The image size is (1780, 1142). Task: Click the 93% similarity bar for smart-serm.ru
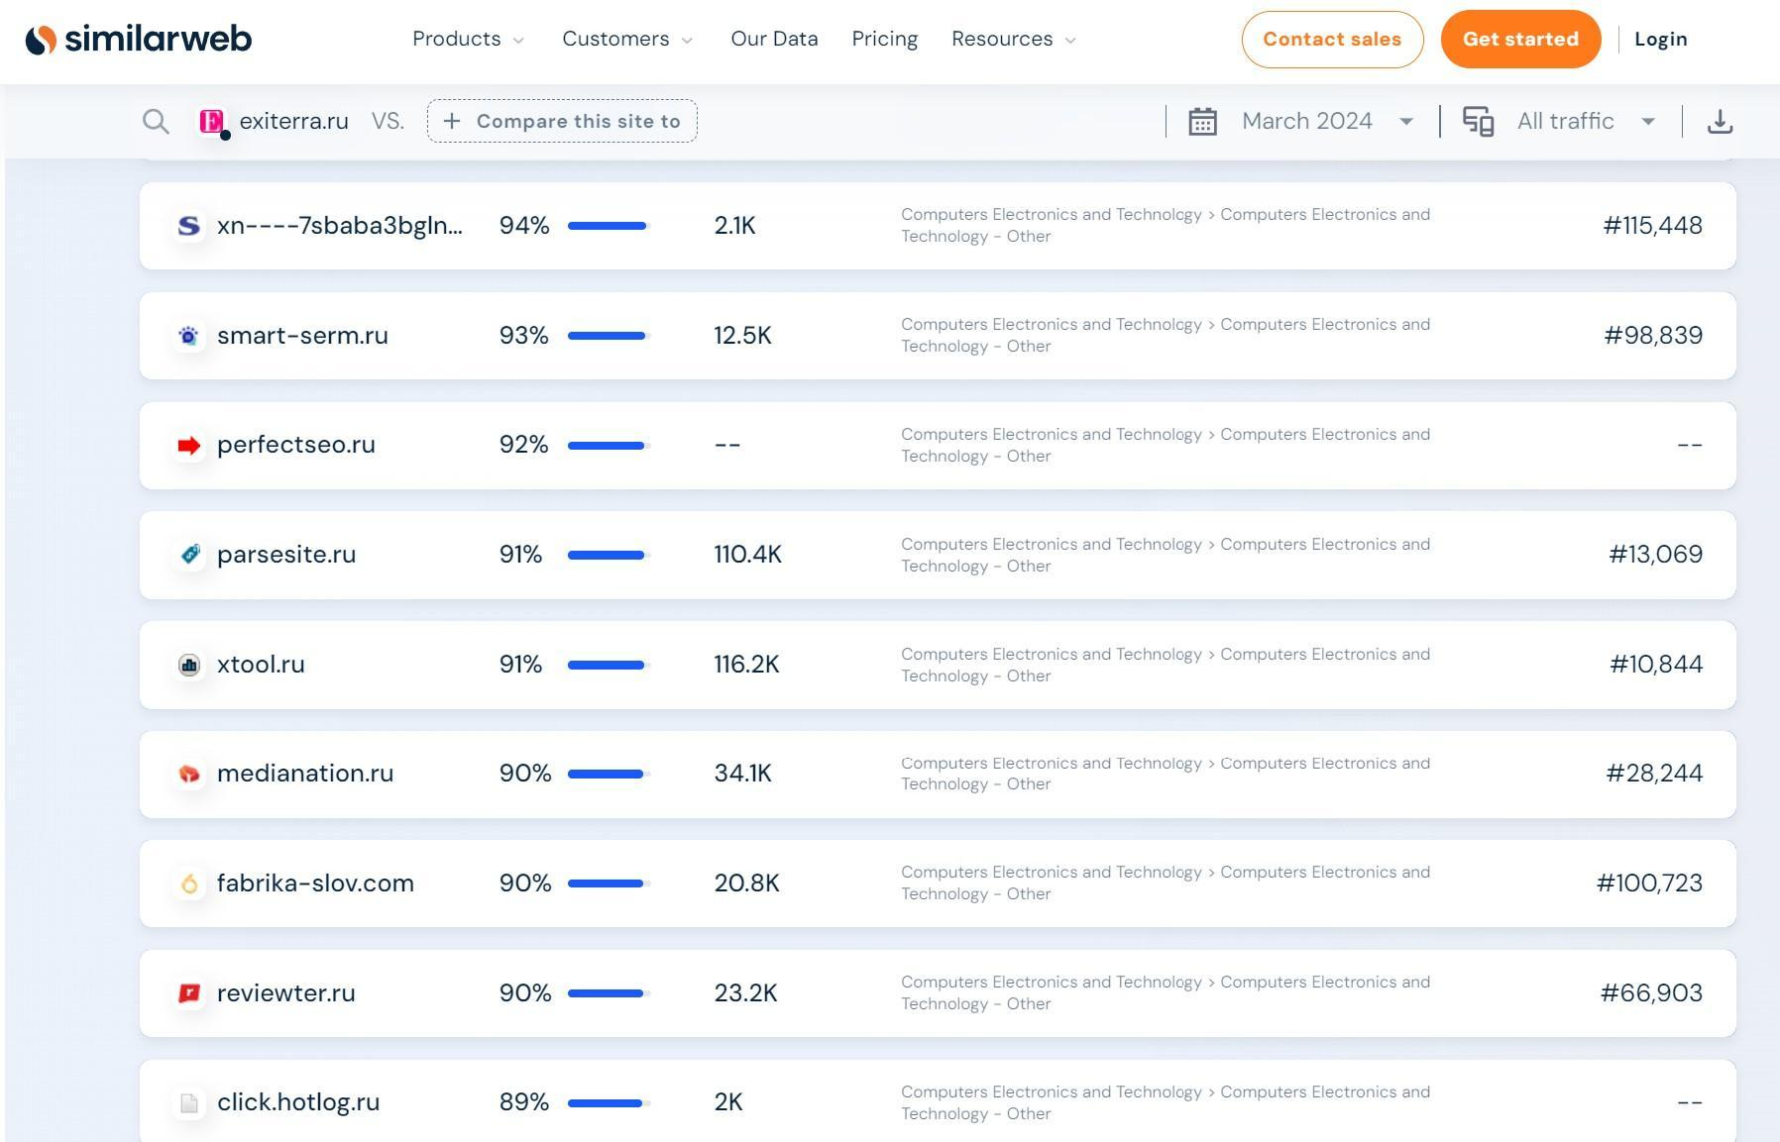coord(608,336)
